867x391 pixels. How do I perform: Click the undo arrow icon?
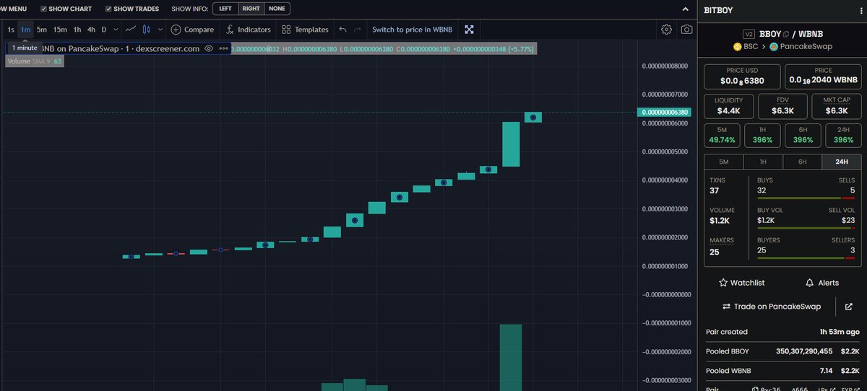coord(342,30)
